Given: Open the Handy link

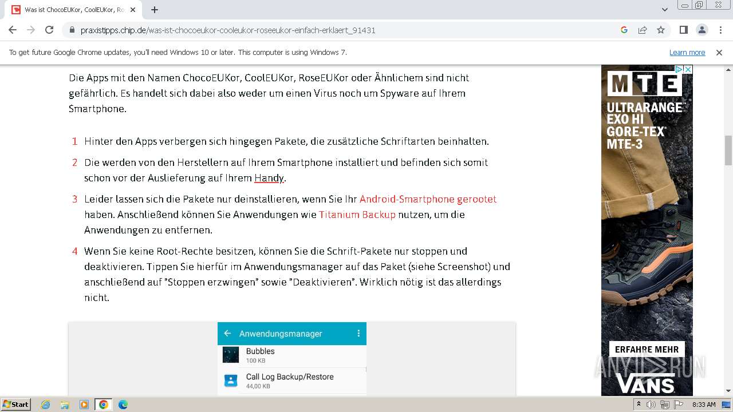Looking at the screenshot, I should click(x=269, y=178).
